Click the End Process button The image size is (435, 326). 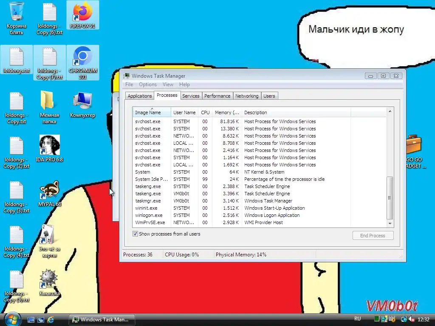tap(373, 235)
